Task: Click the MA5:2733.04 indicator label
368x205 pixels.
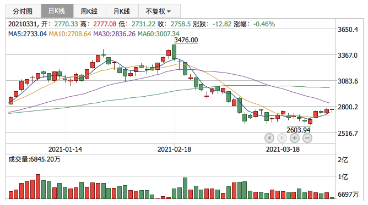Action: [28, 34]
